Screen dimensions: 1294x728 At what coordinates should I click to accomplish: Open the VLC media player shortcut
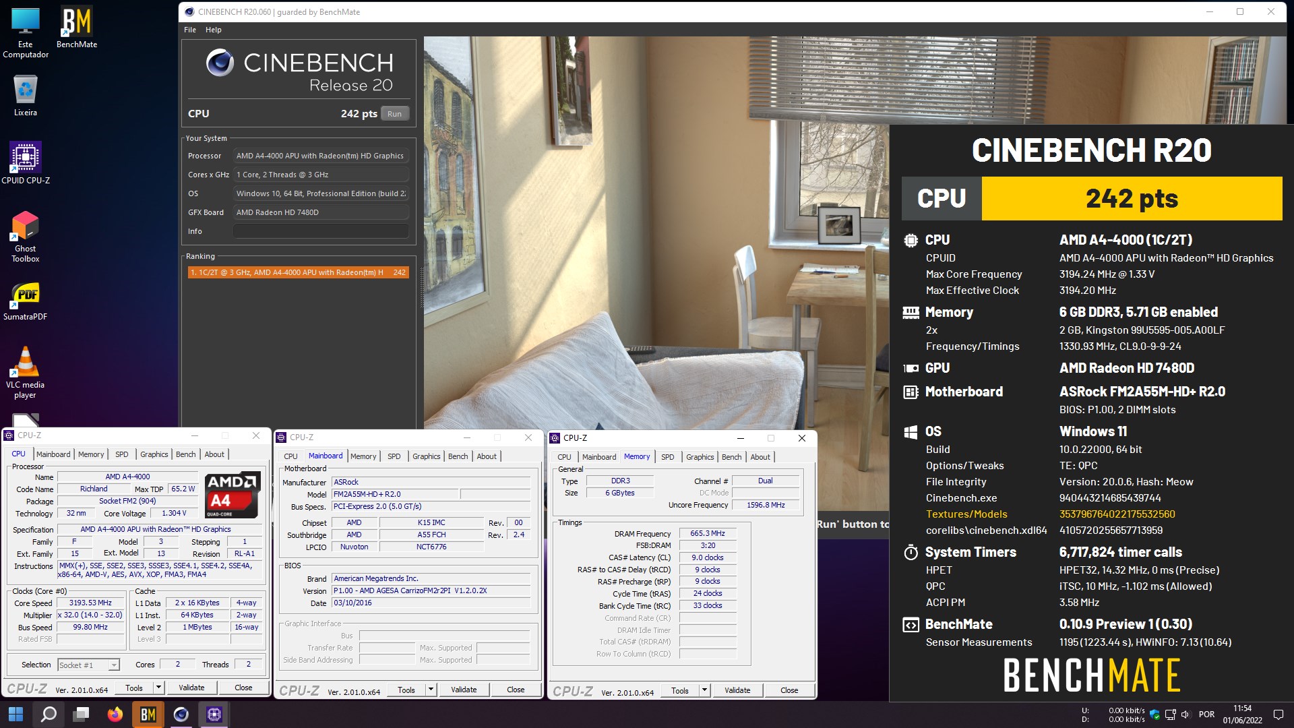pyautogui.click(x=26, y=372)
